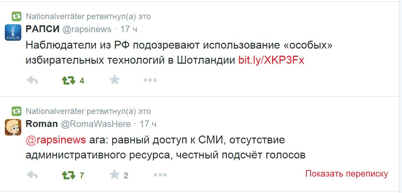
Task: Open more options on Roman's tweet
Action: point(160,175)
